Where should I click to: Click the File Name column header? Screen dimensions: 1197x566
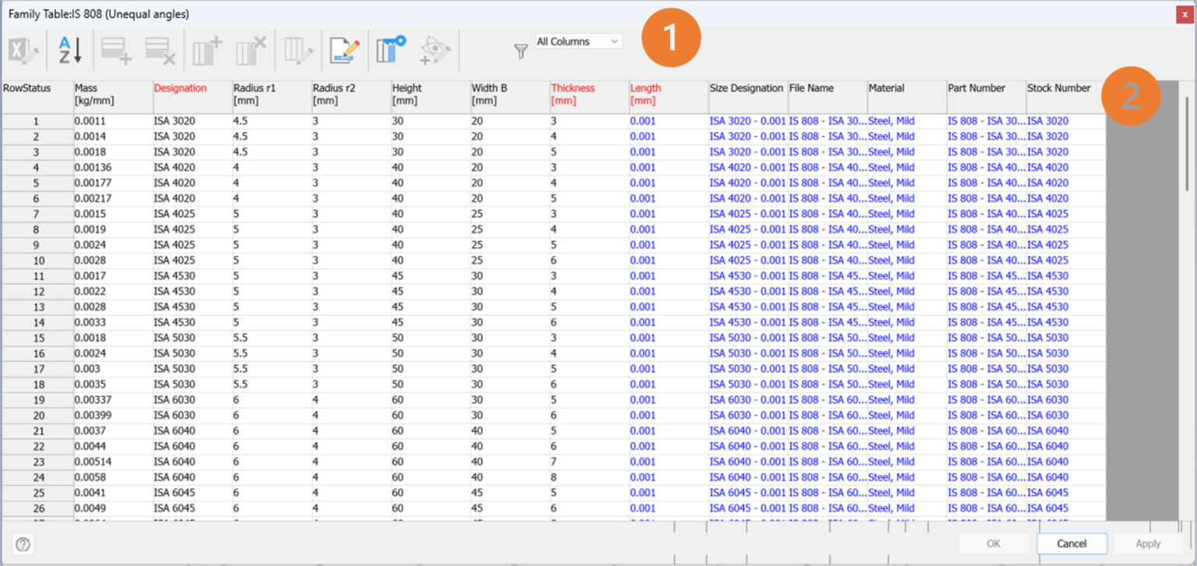pyautogui.click(x=828, y=96)
